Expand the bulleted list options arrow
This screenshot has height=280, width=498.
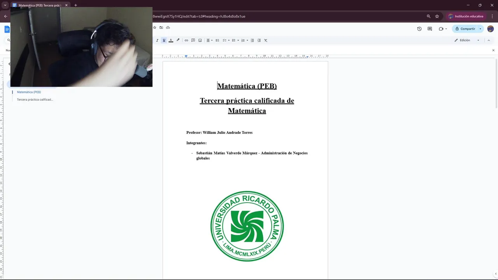click(238, 40)
